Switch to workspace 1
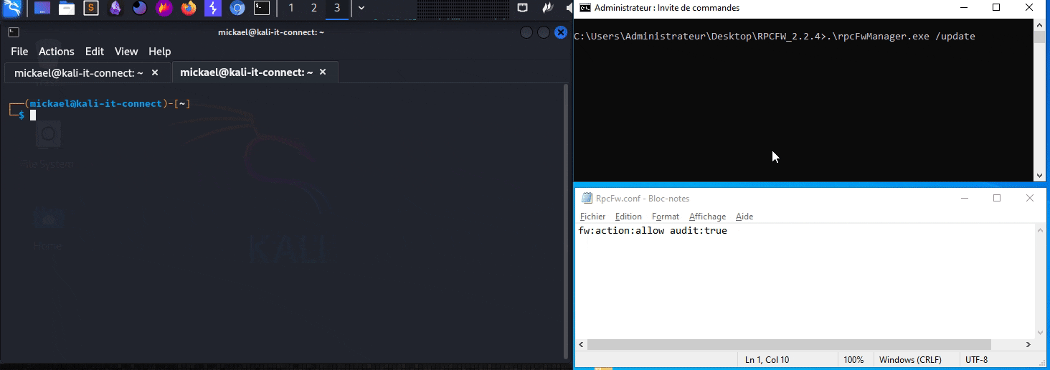 (x=290, y=9)
